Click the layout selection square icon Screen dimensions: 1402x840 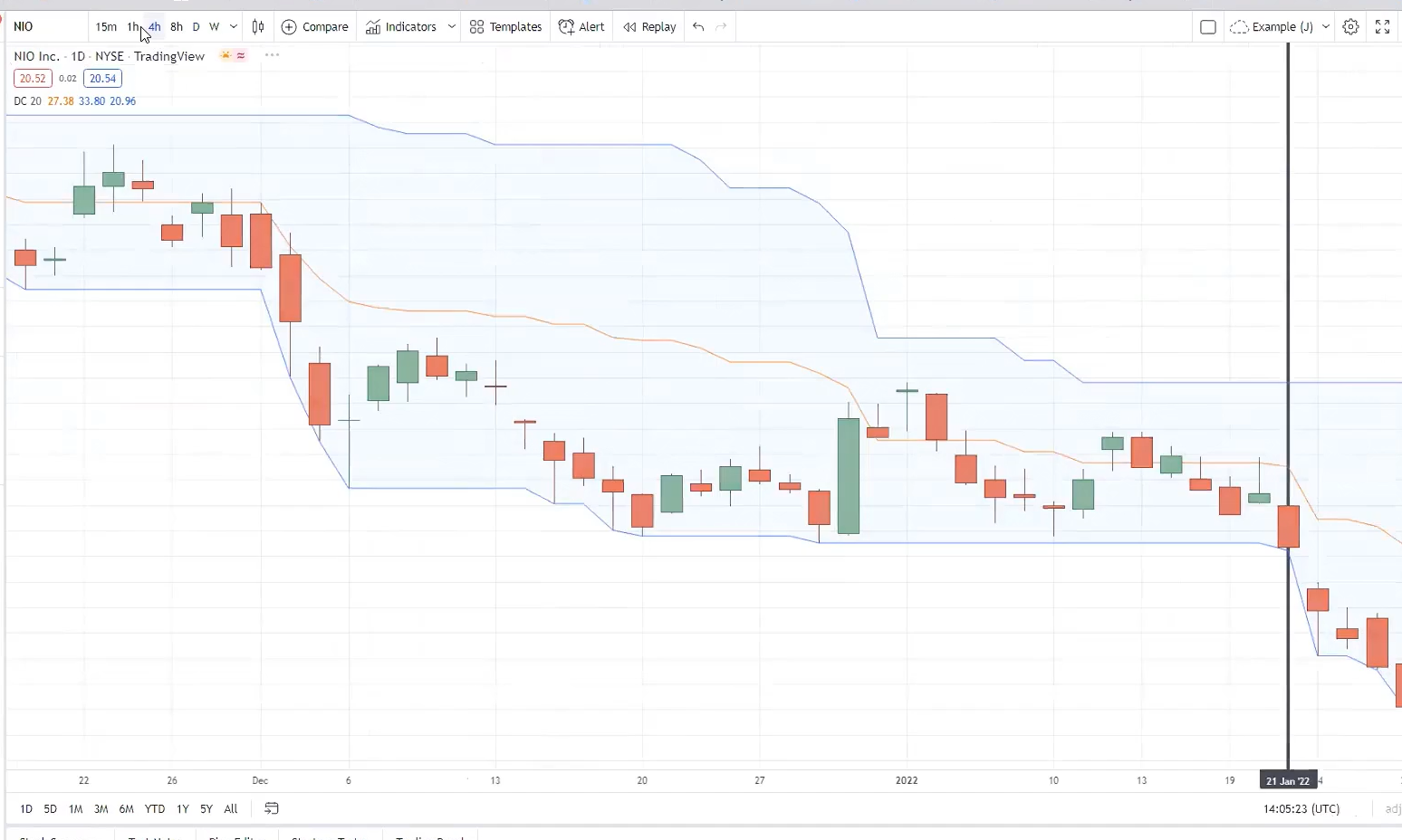tap(1207, 27)
